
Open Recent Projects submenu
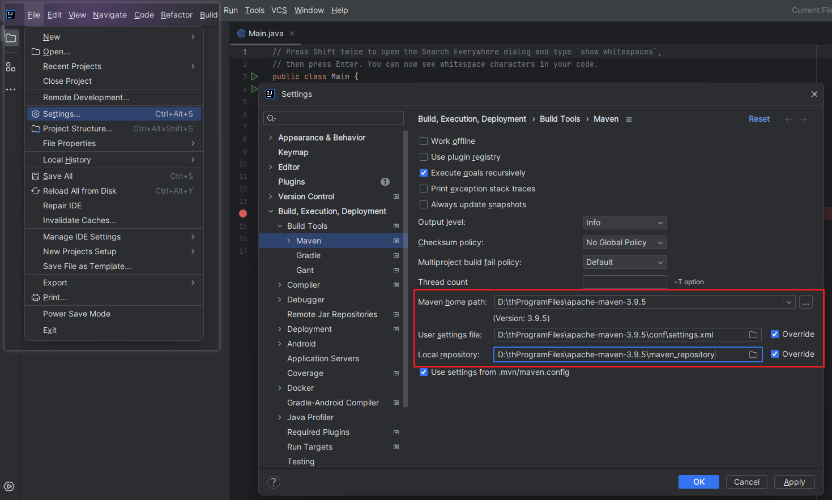[114, 66]
